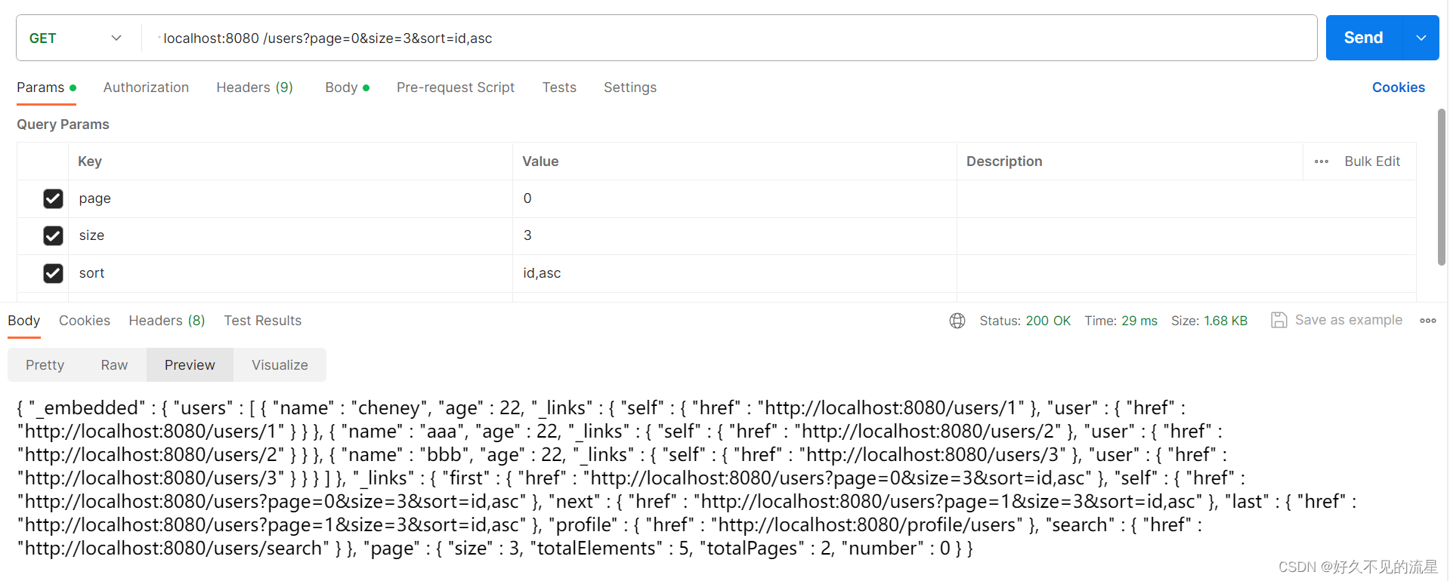Click Save as example
This screenshot has height=581, width=1450.
click(x=1349, y=320)
